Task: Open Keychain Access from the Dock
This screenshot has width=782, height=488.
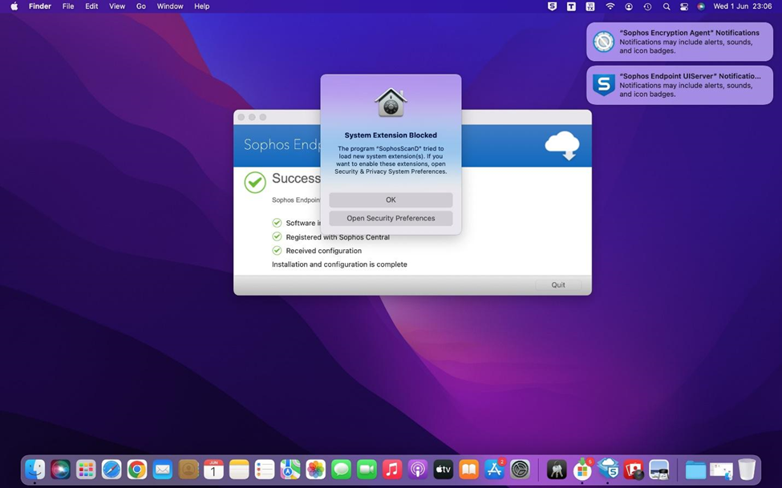Action: (557, 470)
